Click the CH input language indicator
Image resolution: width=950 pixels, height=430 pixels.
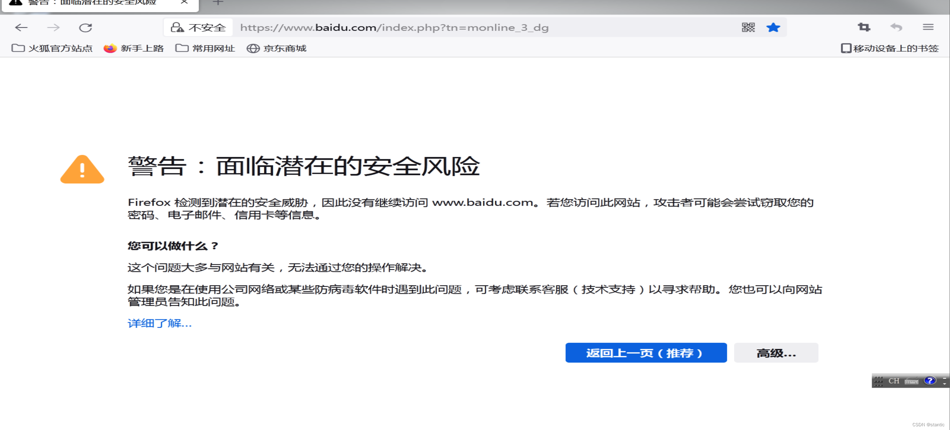(x=894, y=381)
